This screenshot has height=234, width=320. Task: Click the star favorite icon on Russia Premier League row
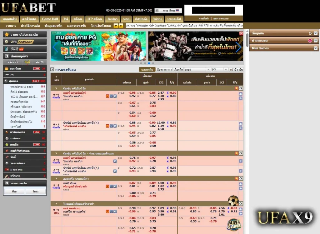click(236, 88)
